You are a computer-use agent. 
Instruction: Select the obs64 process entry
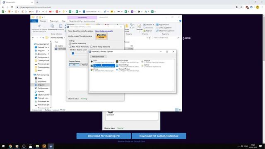[x=103, y=62]
